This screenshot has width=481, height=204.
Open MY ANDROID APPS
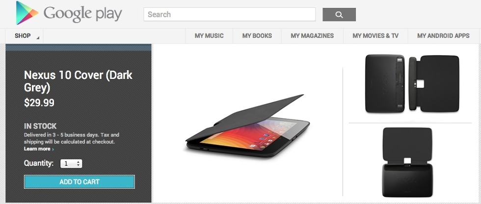(x=443, y=36)
